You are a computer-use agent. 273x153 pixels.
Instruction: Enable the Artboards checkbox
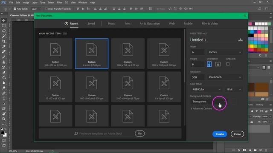pos(228,64)
